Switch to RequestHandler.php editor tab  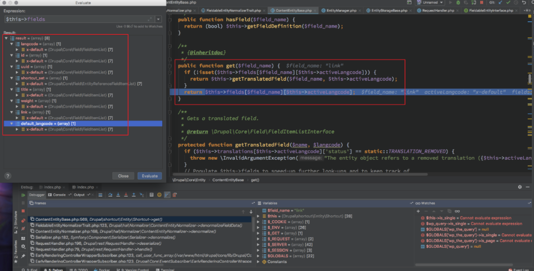[438, 10]
